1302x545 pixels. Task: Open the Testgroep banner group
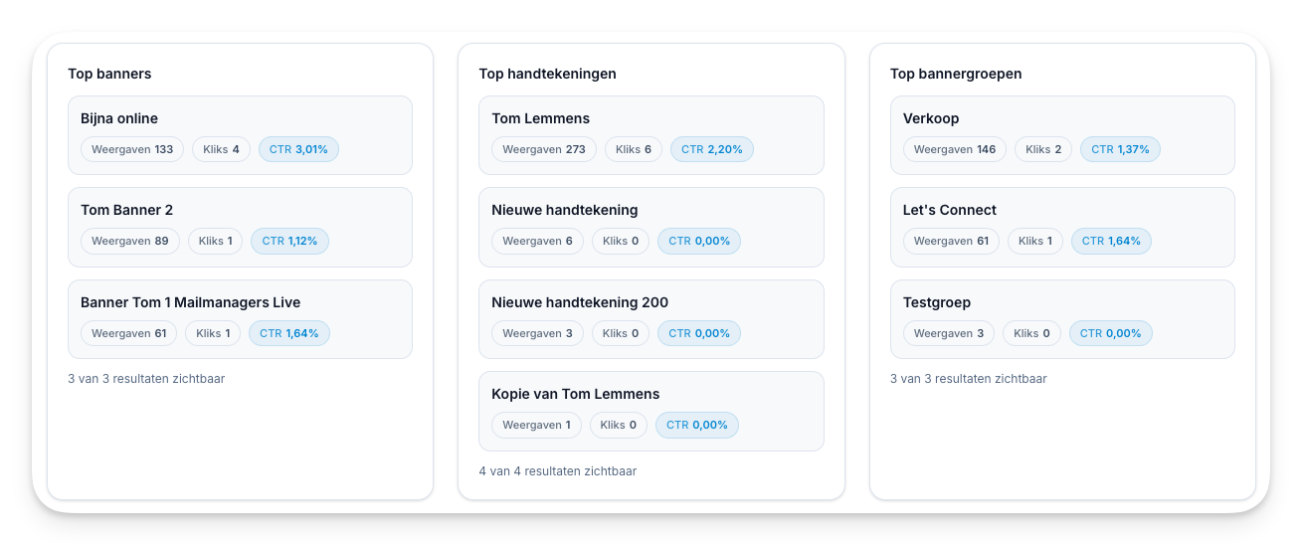pyautogui.click(x=936, y=302)
